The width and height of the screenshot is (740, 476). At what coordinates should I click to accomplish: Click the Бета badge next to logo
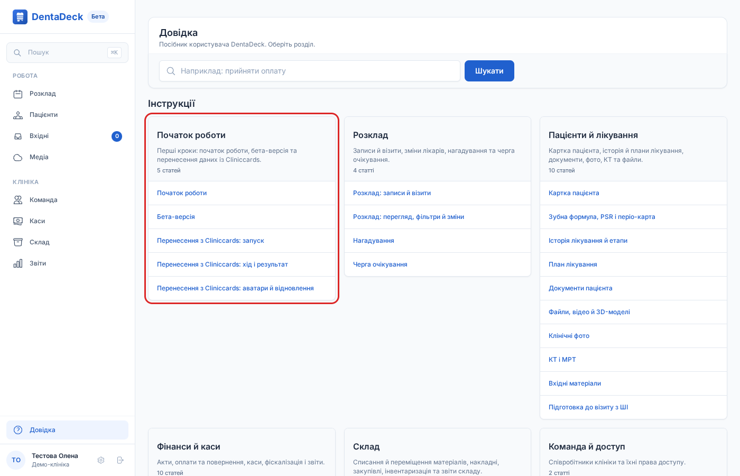click(x=98, y=17)
